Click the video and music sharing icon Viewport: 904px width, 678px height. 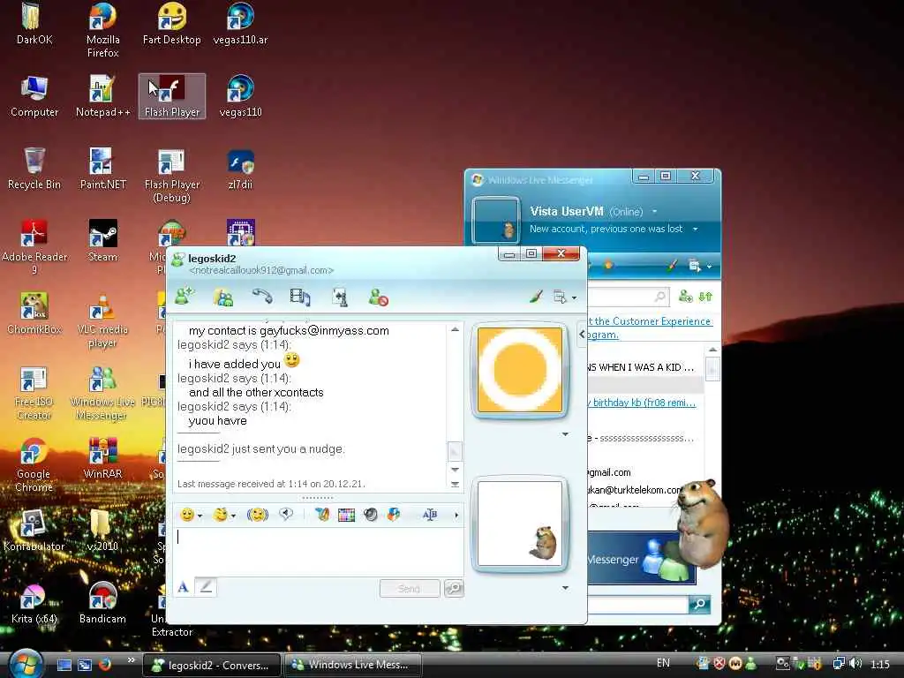pos(300,297)
